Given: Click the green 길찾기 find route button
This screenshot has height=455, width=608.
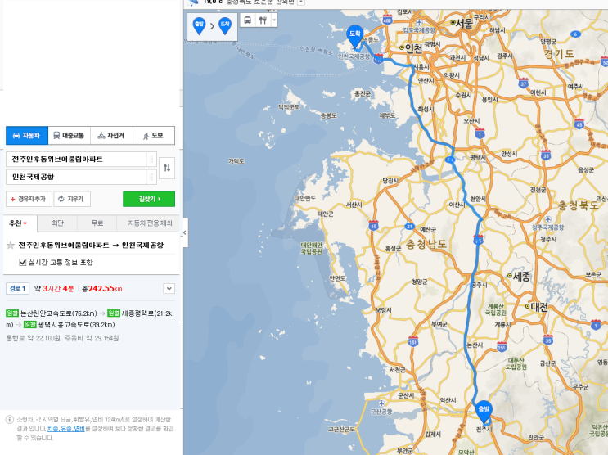Looking at the screenshot, I should tap(149, 199).
